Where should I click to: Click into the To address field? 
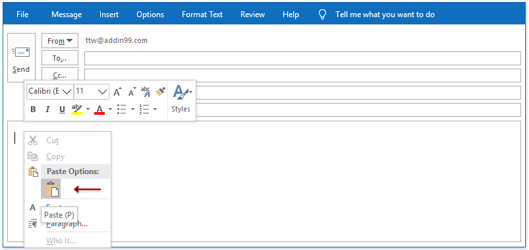pos(302,58)
